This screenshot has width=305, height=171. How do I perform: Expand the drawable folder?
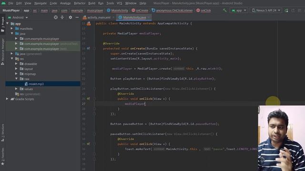[16, 64]
